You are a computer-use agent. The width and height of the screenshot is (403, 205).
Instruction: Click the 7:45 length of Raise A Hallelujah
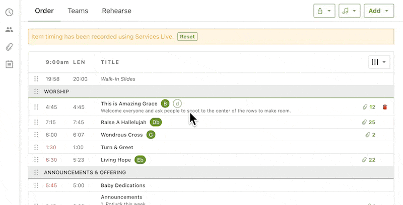tap(79, 122)
